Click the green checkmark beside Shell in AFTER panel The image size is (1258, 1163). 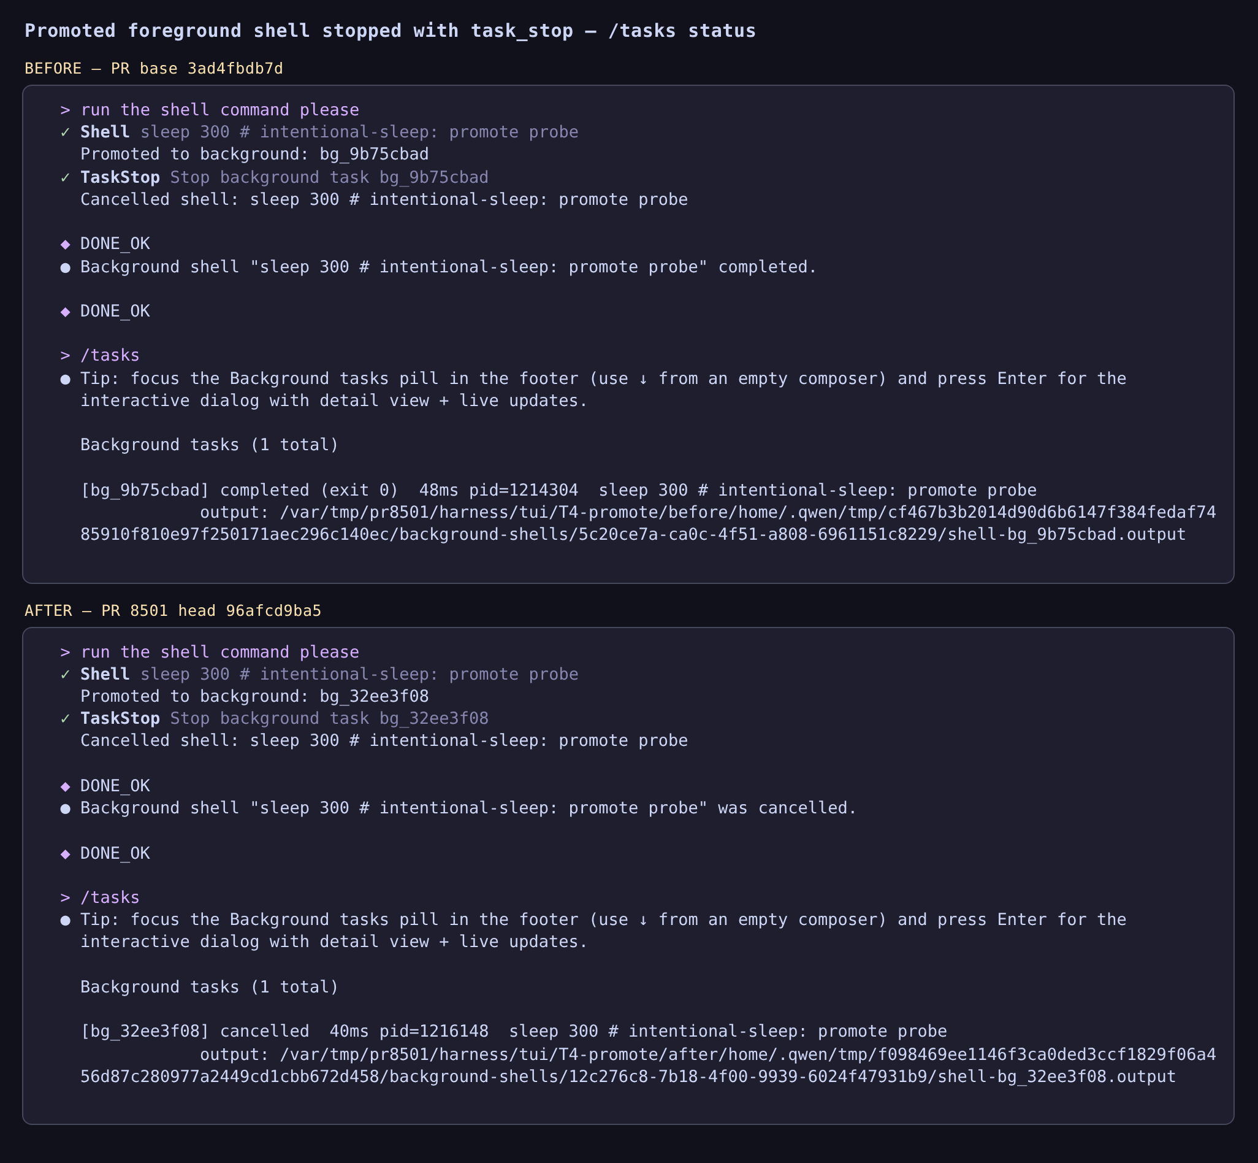pyautogui.click(x=65, y=674)
